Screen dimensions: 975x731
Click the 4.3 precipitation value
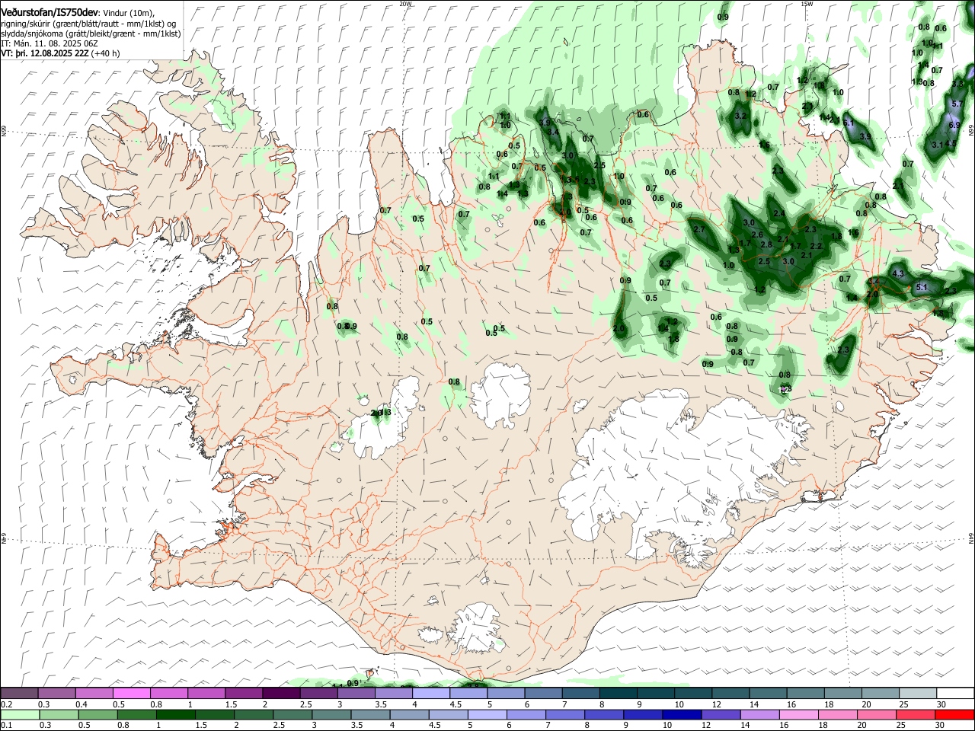(x=897, y=273)
